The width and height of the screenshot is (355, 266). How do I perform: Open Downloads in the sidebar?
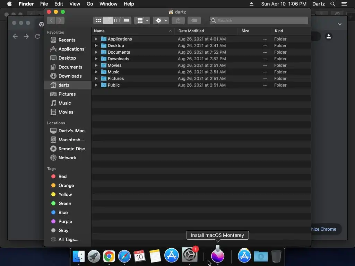(x=68, y=76)
